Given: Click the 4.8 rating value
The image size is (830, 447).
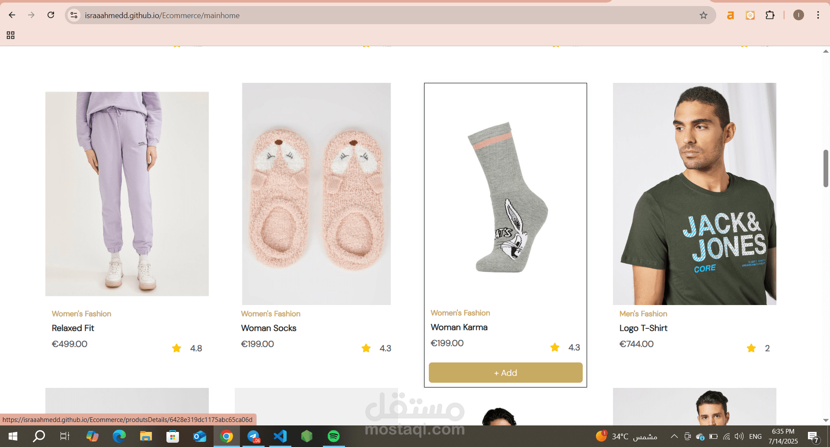Looking at the screenshot, I should (x=196, y=348).
